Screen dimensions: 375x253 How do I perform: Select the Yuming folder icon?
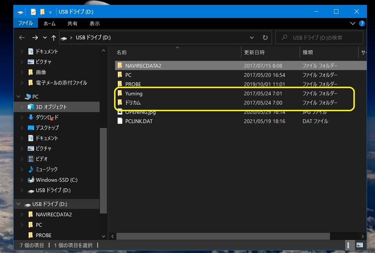(x=120, y=93)
